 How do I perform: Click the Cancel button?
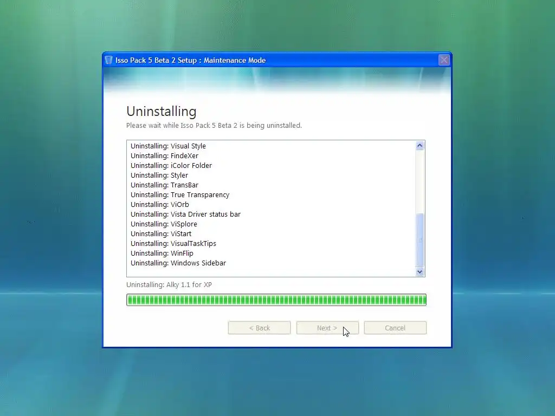[x=395, y=328]
